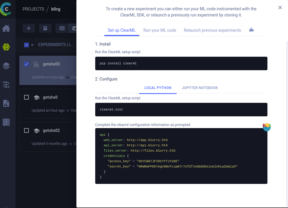Click 'Complete the clearml configuration information' text
Image resolution: width=288 pixels, height=208 pixels.
(x=143, y=125)
